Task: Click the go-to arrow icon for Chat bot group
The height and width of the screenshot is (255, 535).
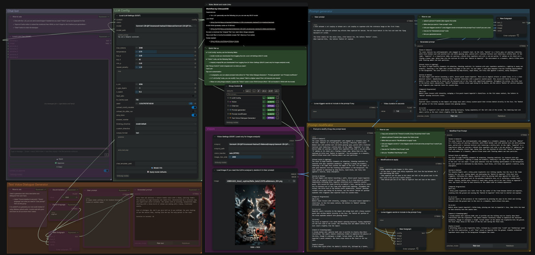Action: (264, 106)
